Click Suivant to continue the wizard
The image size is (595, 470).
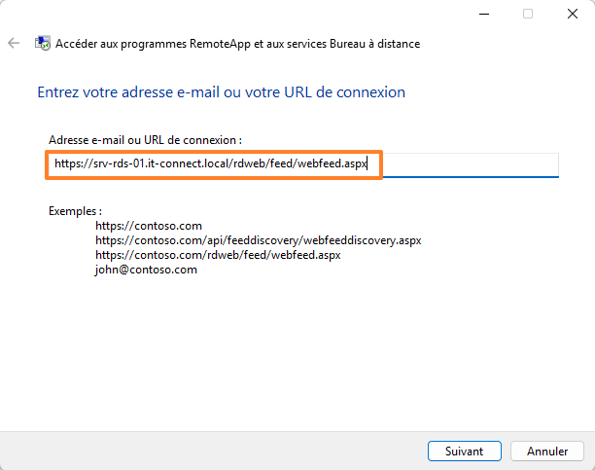tap(464, 452)
